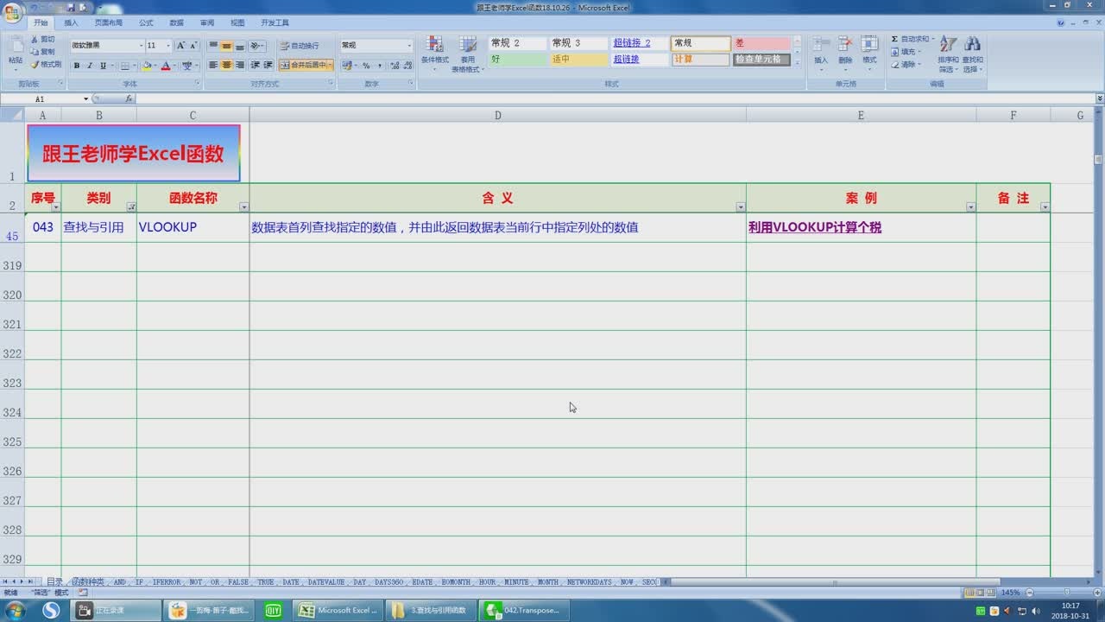This screenshot has width=1105, height=622.
Task: Center text horizontally
Action: (226, 65)
